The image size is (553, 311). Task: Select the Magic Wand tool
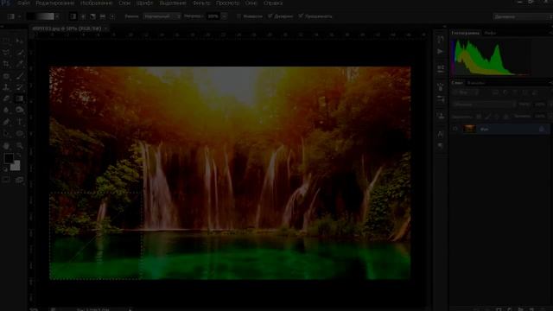[20, 53]
